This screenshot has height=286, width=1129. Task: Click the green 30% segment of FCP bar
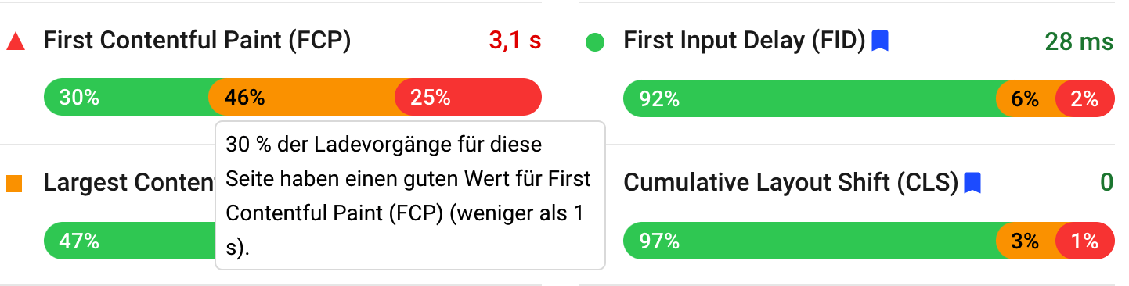[x=127, y=98]
